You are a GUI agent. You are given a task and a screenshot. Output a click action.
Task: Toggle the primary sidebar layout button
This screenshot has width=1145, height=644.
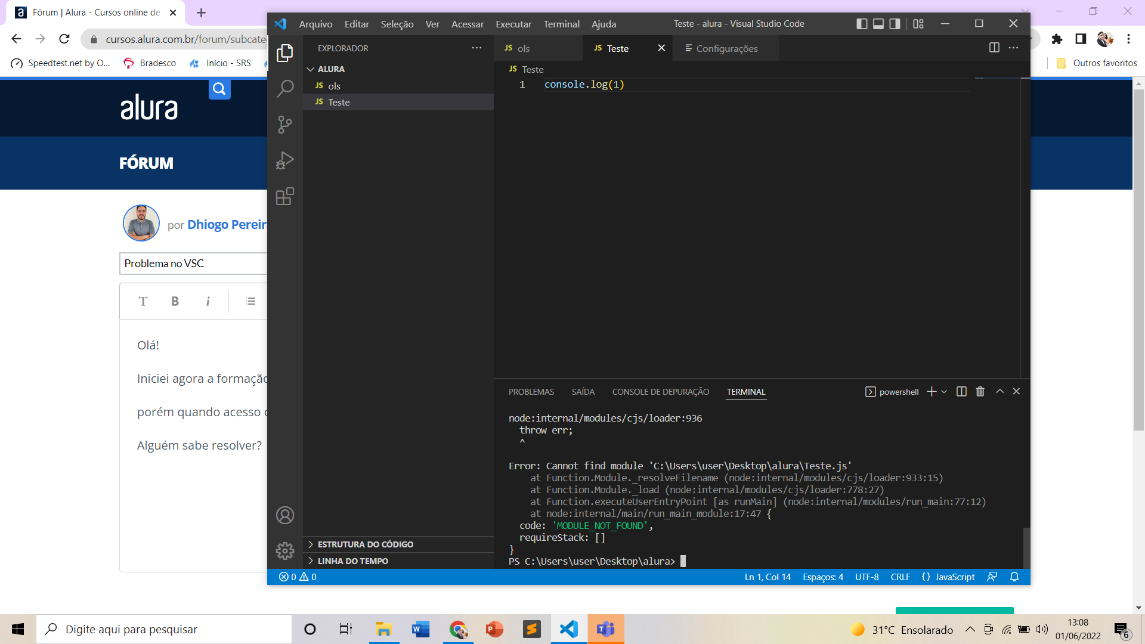click(862, 24)
